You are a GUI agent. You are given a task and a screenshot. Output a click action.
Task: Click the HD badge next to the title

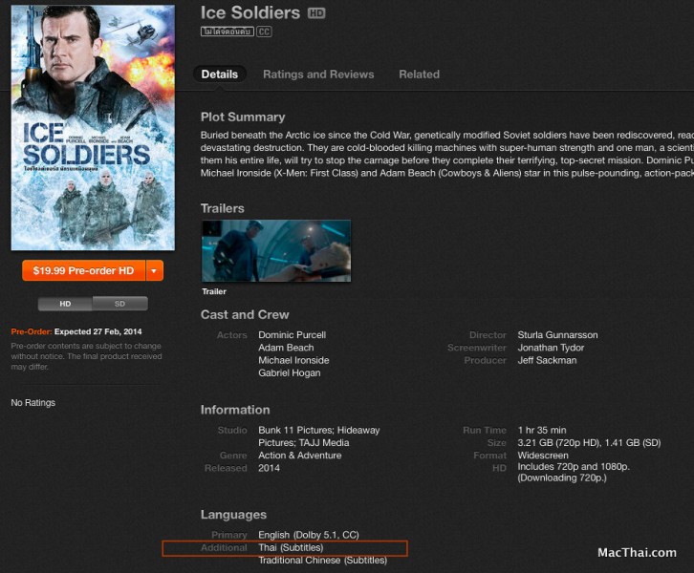tap(316, 13)
